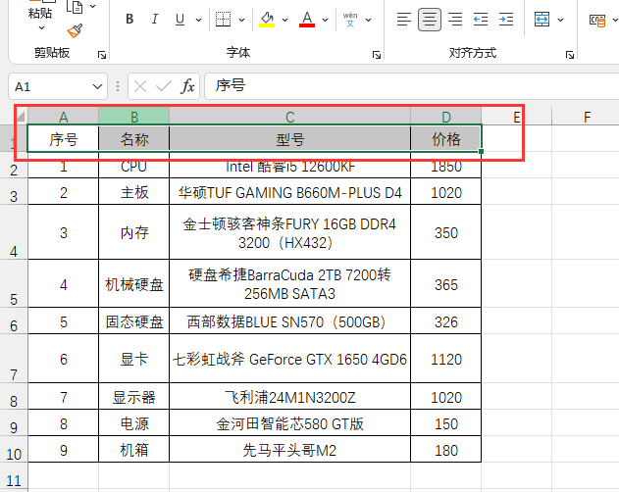This screenshot has width=619, height=492.
Task: Open Copy dropdown arrow
Action: tap(93, 6)
